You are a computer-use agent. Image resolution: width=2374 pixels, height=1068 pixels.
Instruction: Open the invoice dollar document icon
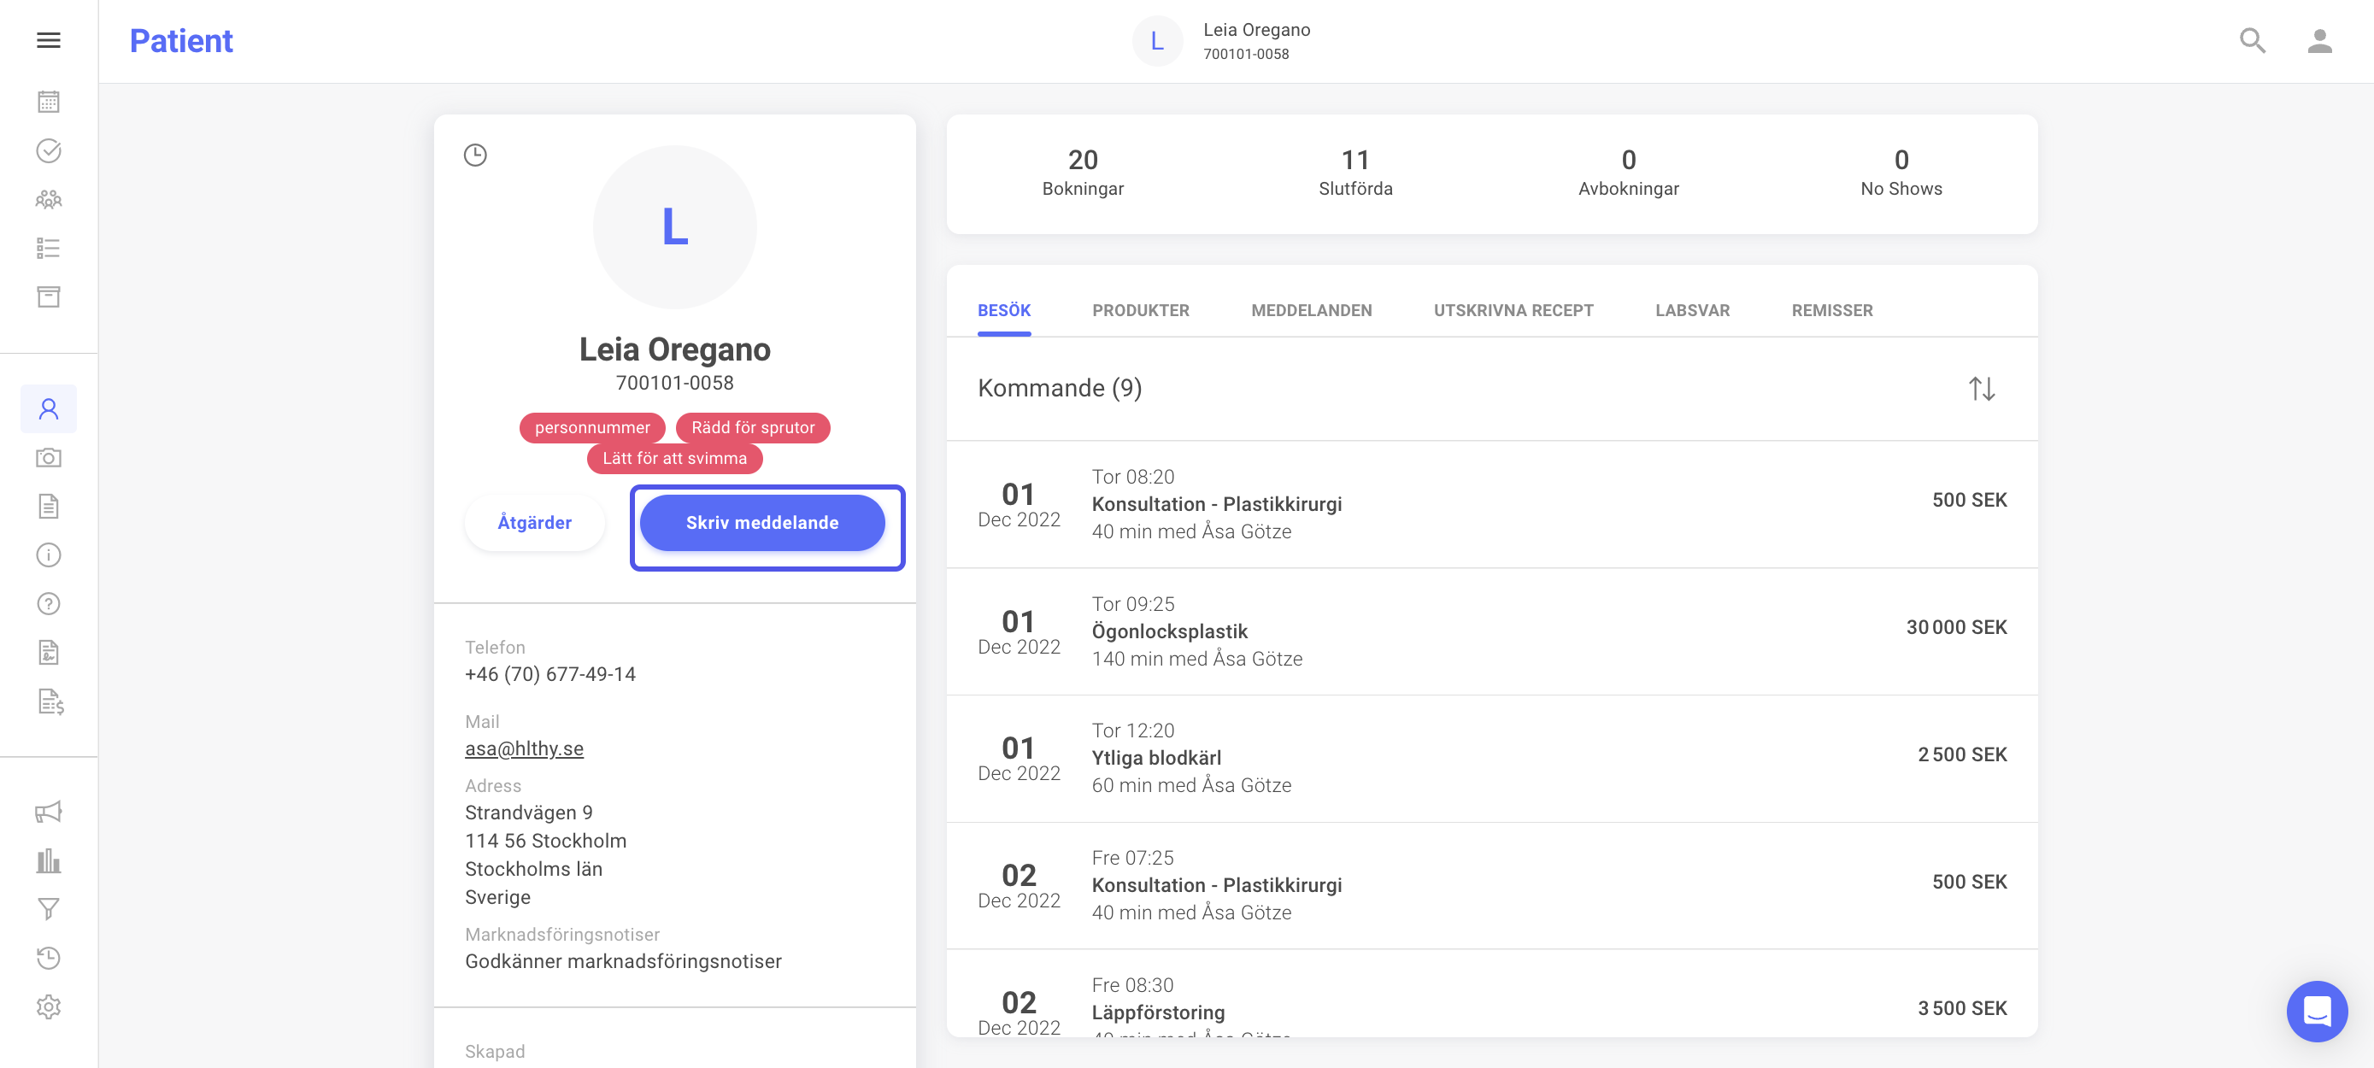(x=50, y=702)
